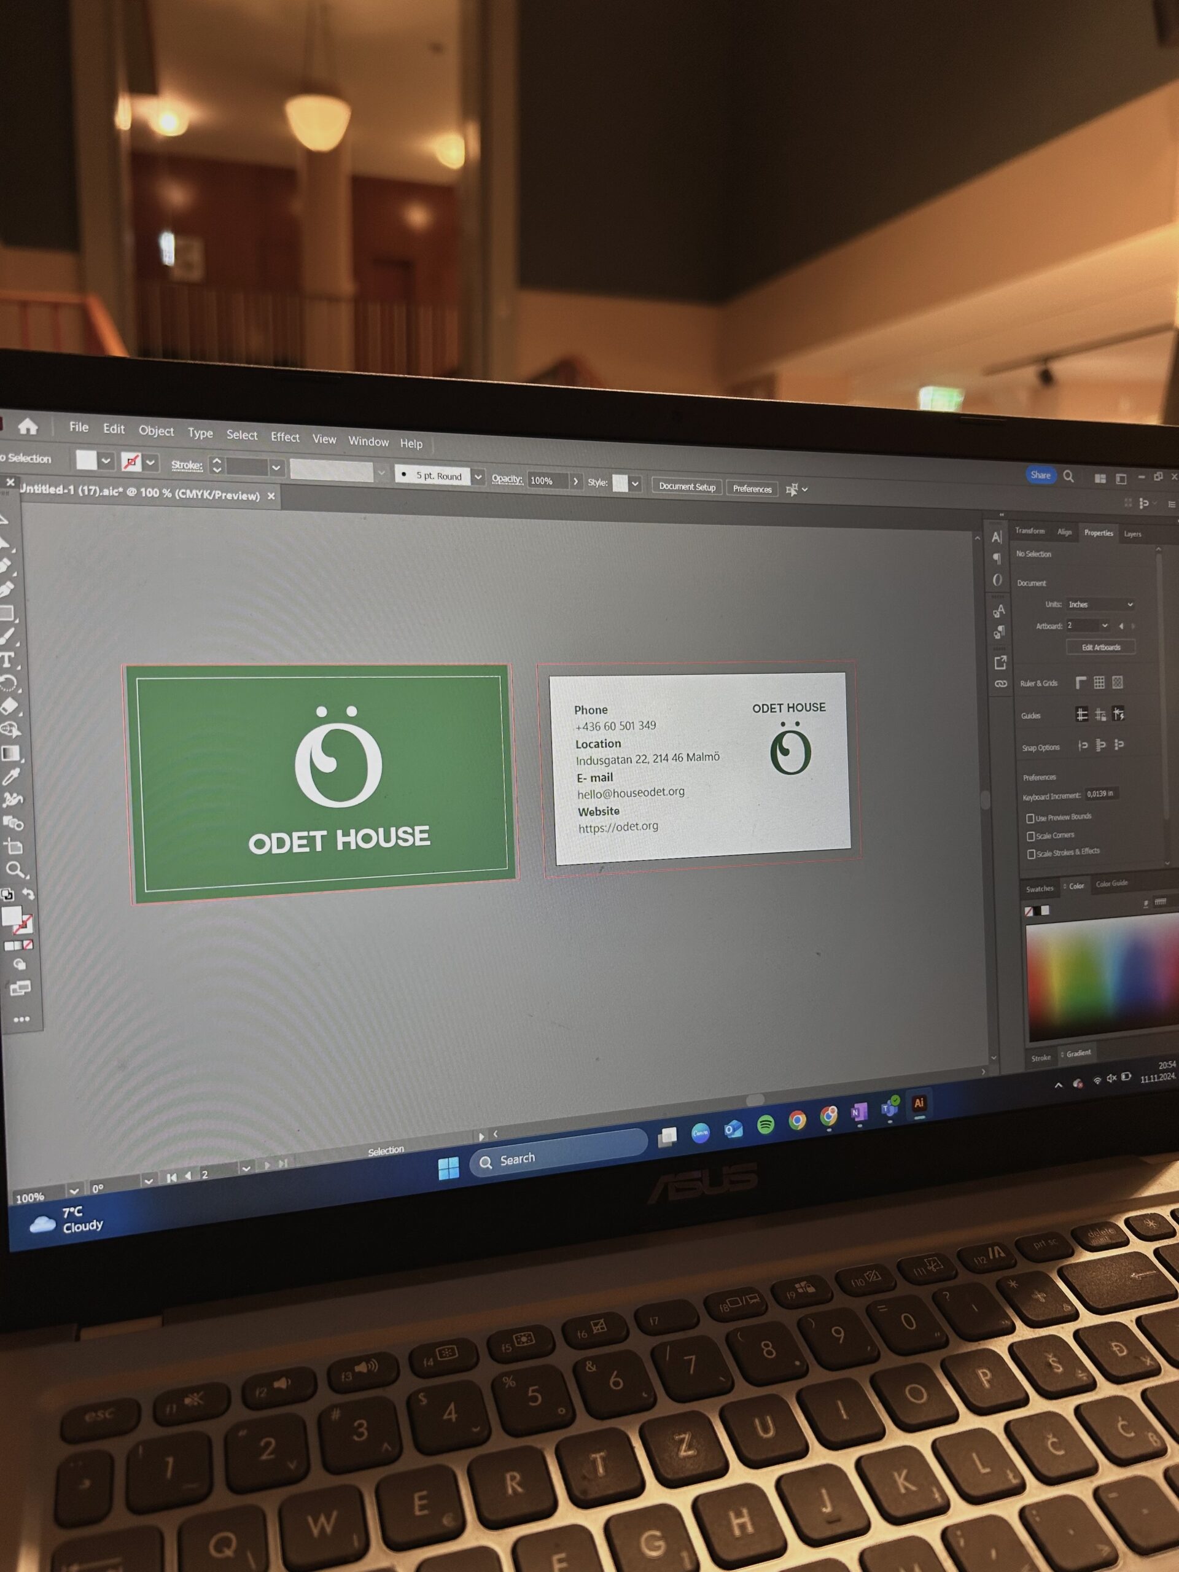Swap fill and stroke colors arrow
The width and height of the screenshot is (1179, 1572).
pos(28,893)
